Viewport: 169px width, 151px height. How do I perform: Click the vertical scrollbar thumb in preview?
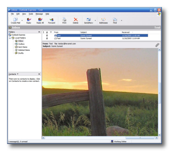(x=159, y=93)
